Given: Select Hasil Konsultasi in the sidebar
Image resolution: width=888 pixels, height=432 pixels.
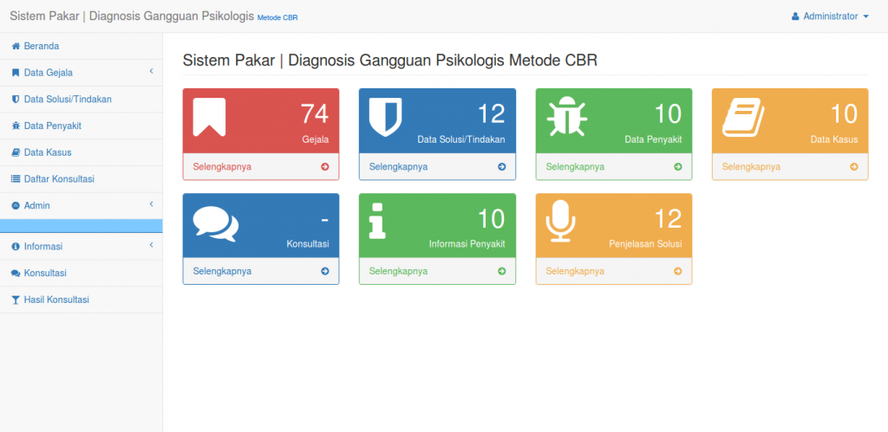Looking at the screenshot, I should tap(81, 300).
